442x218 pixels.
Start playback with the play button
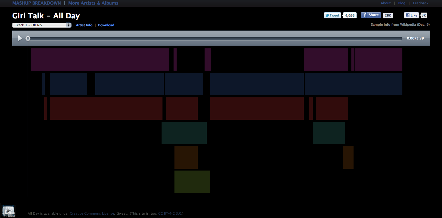pos(20,38)
